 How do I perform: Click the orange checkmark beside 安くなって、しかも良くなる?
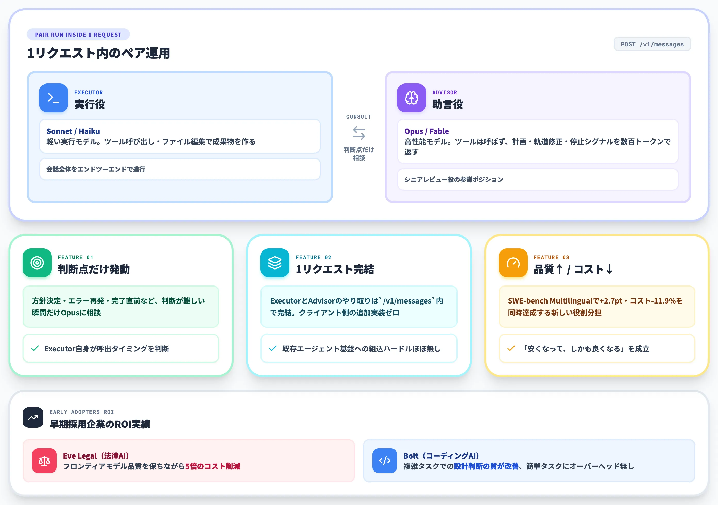coord(511,348)
